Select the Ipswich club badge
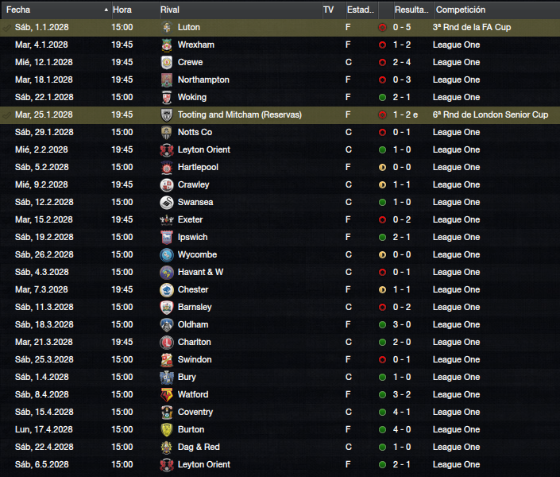The height and width of the screenshot is (477, 560). tap(167, 238)
